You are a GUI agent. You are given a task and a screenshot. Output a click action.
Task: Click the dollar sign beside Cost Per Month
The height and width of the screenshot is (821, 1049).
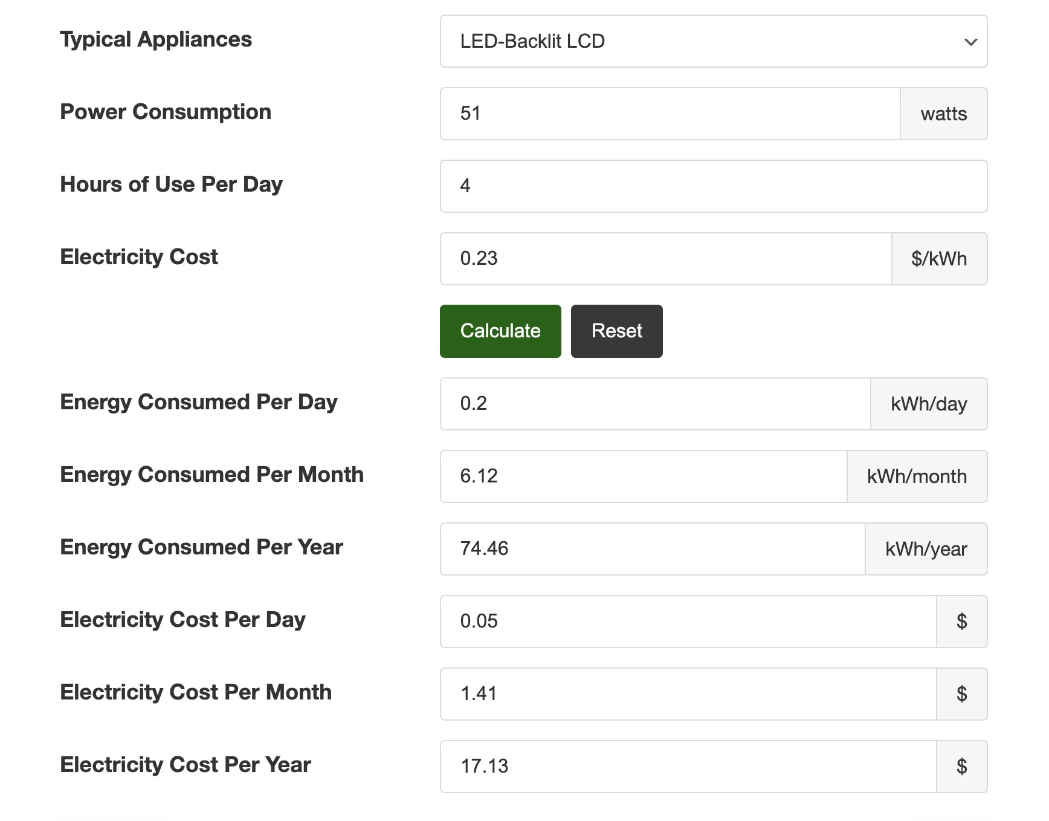961,694
